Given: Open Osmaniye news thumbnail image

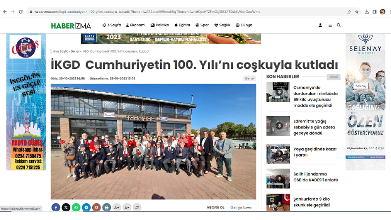Looking at the screenshot, I should tap(278, 92).
